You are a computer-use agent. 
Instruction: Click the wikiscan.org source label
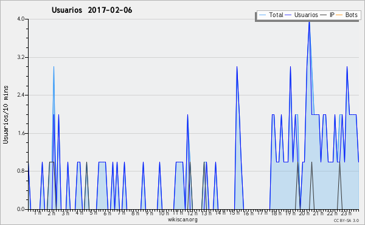pyautogui.click(x=182, y=220)
